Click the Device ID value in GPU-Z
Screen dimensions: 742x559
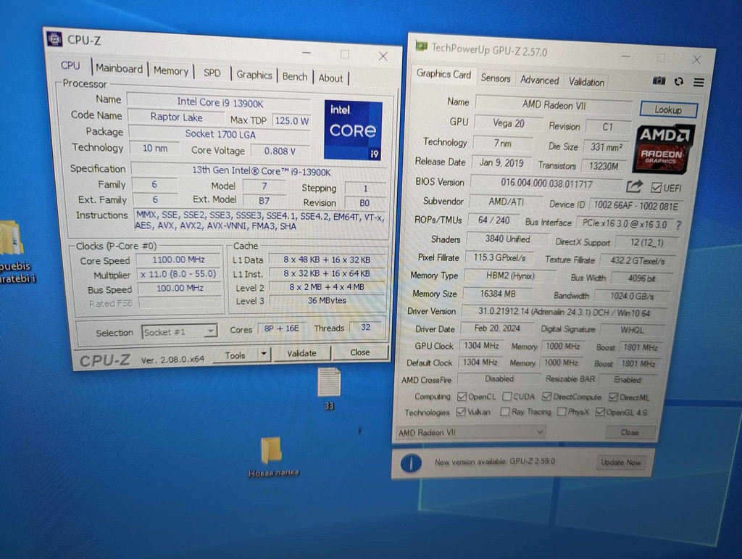[x=635, y=206]
